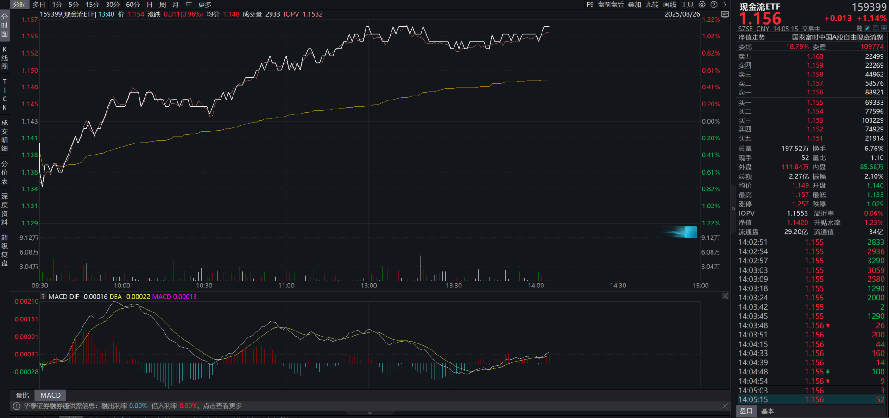Click the pencil edit icon beside 融
The image size is (889, 418).
(867, 28)
